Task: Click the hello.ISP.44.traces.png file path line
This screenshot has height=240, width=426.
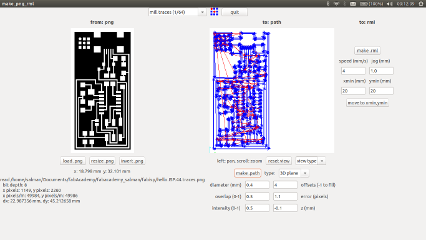Action: point(102,179)
